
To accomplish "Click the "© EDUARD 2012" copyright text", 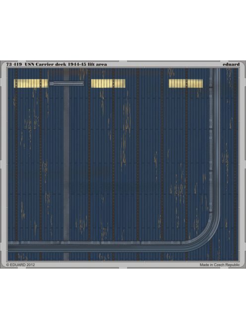I will [x=21, y=265].
